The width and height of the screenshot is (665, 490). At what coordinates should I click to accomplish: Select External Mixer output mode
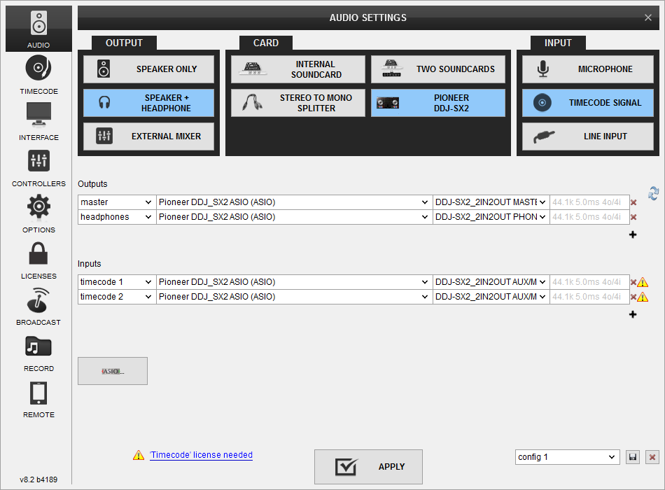tap(149, 136)
